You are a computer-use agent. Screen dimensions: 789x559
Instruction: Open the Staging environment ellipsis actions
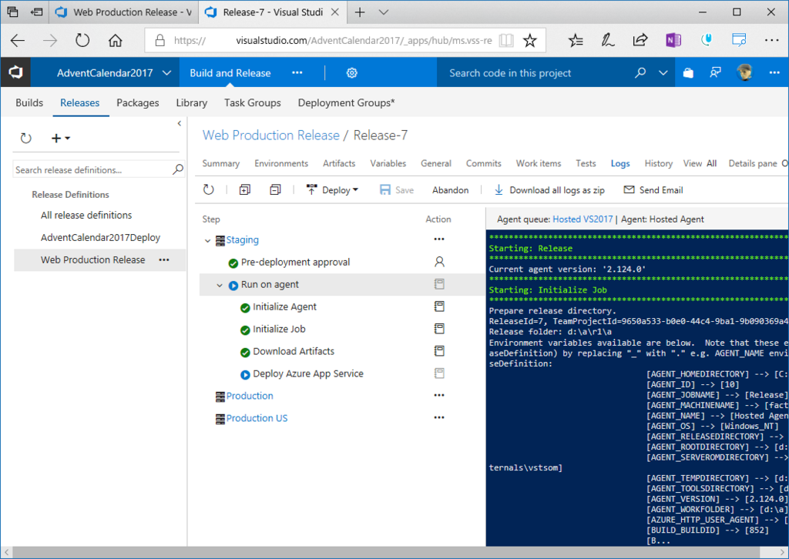[x=439, y=239]
